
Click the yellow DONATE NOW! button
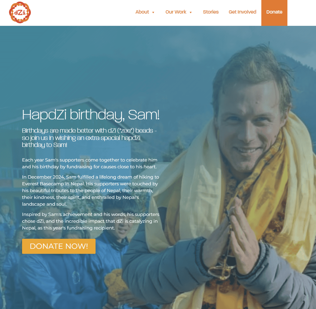tap(59, 246)
